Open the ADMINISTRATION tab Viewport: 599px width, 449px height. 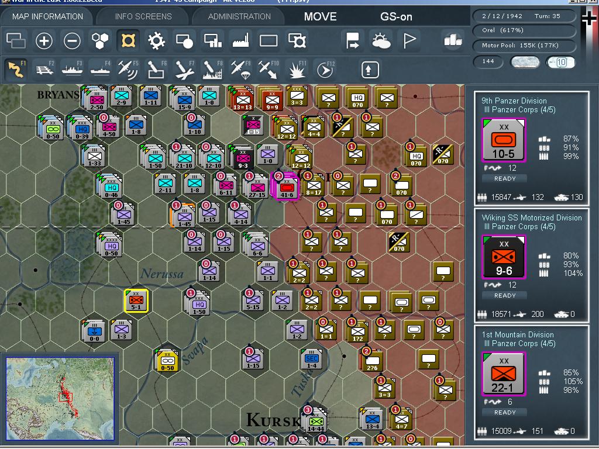coord(239,16)
